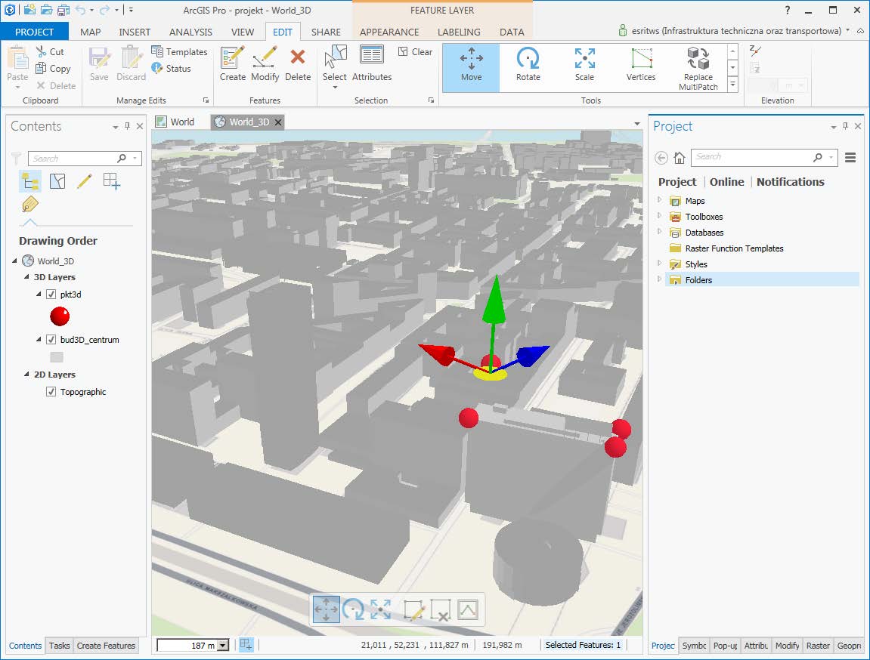Expand the Tools gallery with bottom arrow

[x=732, y=85]
